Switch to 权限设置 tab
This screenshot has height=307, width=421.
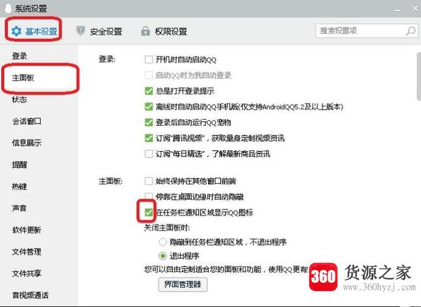(164, 31)
